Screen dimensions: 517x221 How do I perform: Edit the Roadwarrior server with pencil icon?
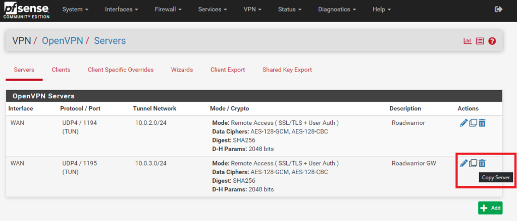tap(463, 123)
